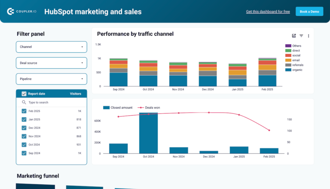Open chart export icon in traffic chart
330x189 pixels.
[x=294, y=36]
